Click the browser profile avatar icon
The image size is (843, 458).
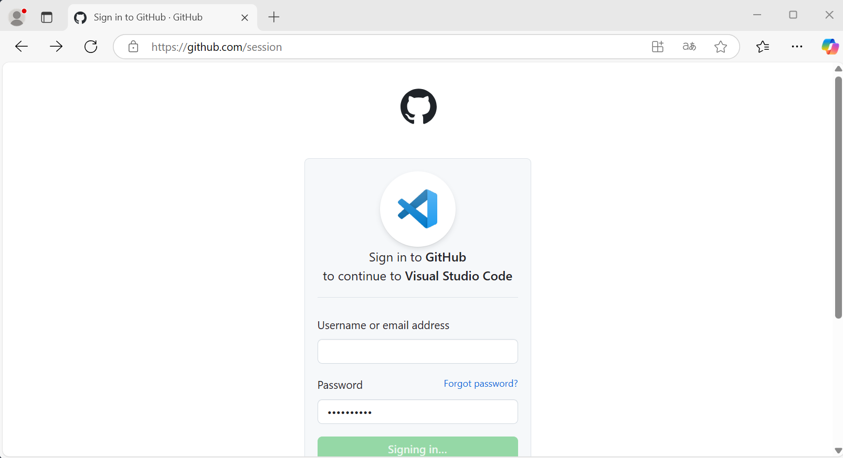(x=17, y=17)
